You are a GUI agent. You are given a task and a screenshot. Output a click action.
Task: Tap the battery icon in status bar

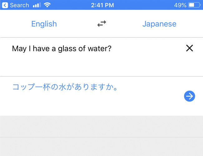(194, 5)
